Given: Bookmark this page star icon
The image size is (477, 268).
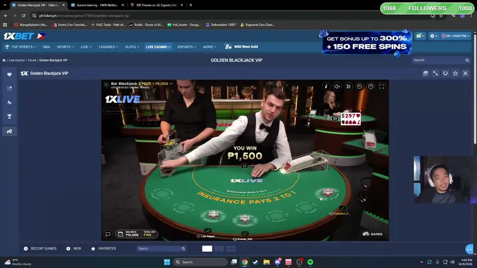Looking at the screenshot, I should pos(441,16).
